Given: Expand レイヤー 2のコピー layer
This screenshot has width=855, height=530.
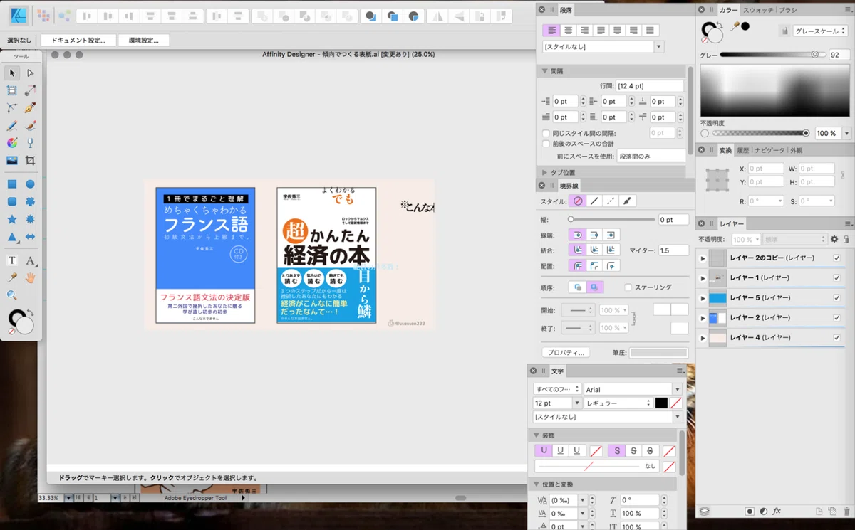Looking at the screenshot, I should coord(703,258).
